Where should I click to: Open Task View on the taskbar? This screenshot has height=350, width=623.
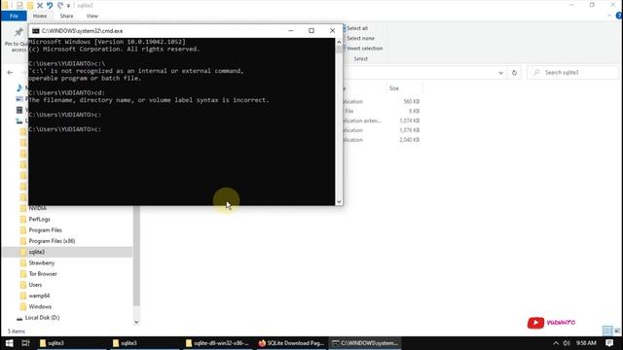(x=26, y=343)
